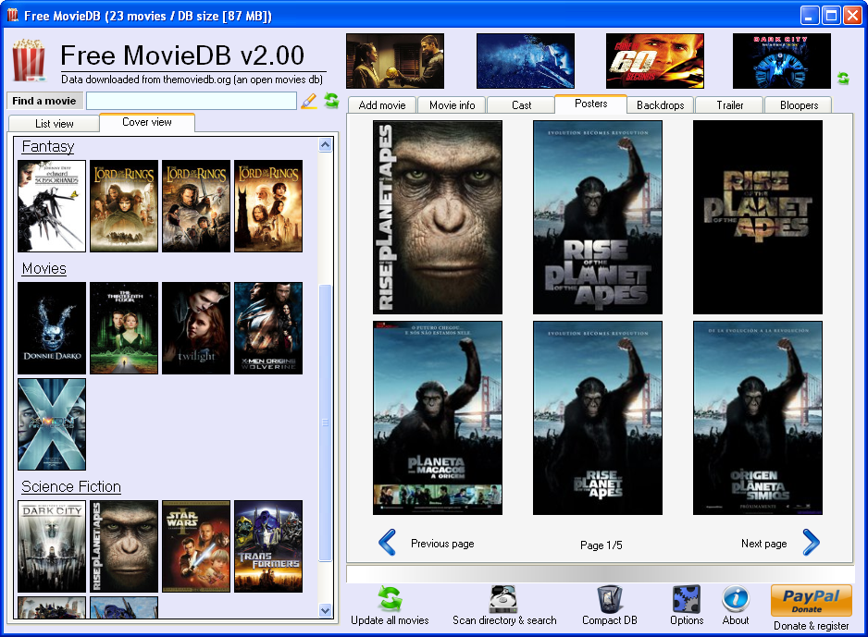Click the Compact DB icon
Viewport: 868px width, 637px height.
click(x=609, y=599)
